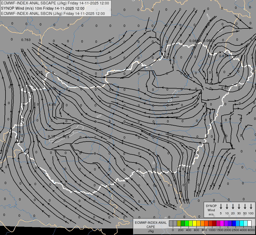Click the 600 tick label on CAPE scale
Image resolution: width=256 pixels, height=235 pixels.
[196, 230]
